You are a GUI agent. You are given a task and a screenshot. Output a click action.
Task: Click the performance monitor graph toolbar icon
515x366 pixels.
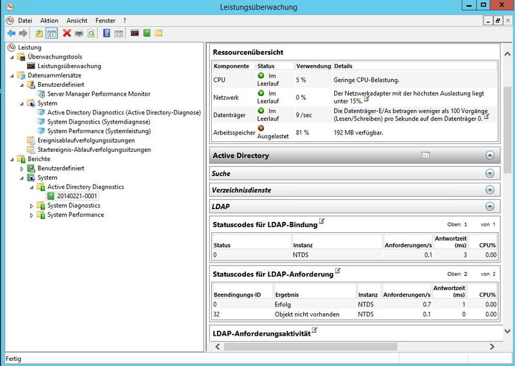point(135,33)
